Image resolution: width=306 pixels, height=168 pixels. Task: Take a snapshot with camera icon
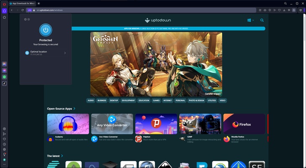265,10
